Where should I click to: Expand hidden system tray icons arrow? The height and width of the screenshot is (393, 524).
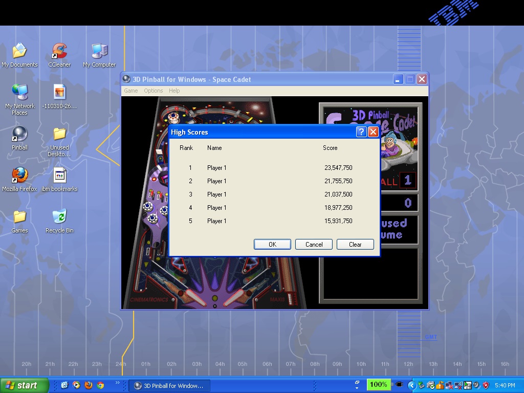click(x=411, y=385)
